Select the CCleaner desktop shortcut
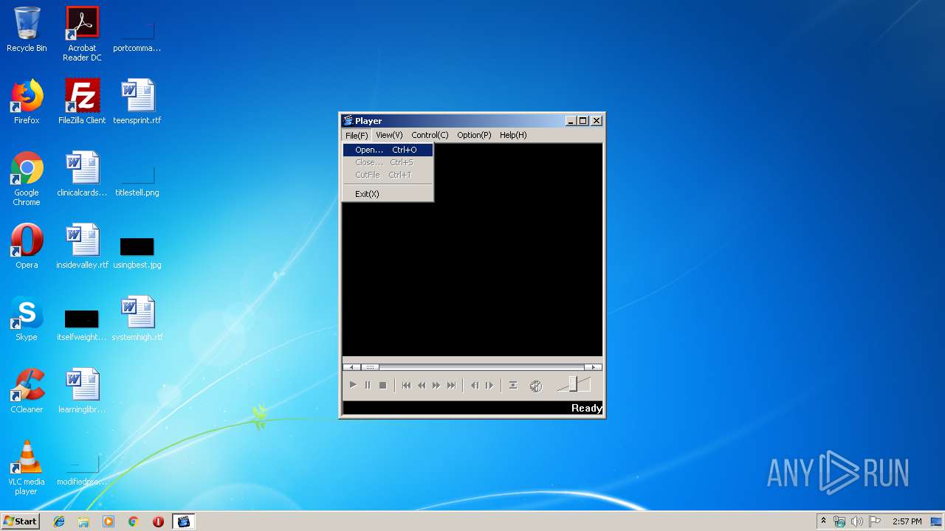Viewport: 945px width, 531px height. coord(27,391)
